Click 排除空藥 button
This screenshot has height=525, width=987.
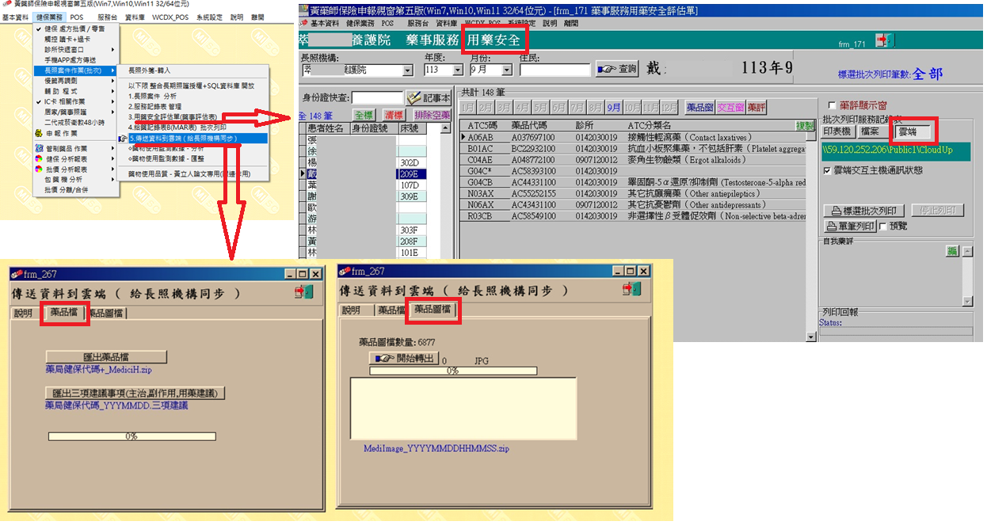(x=432, y=116)
